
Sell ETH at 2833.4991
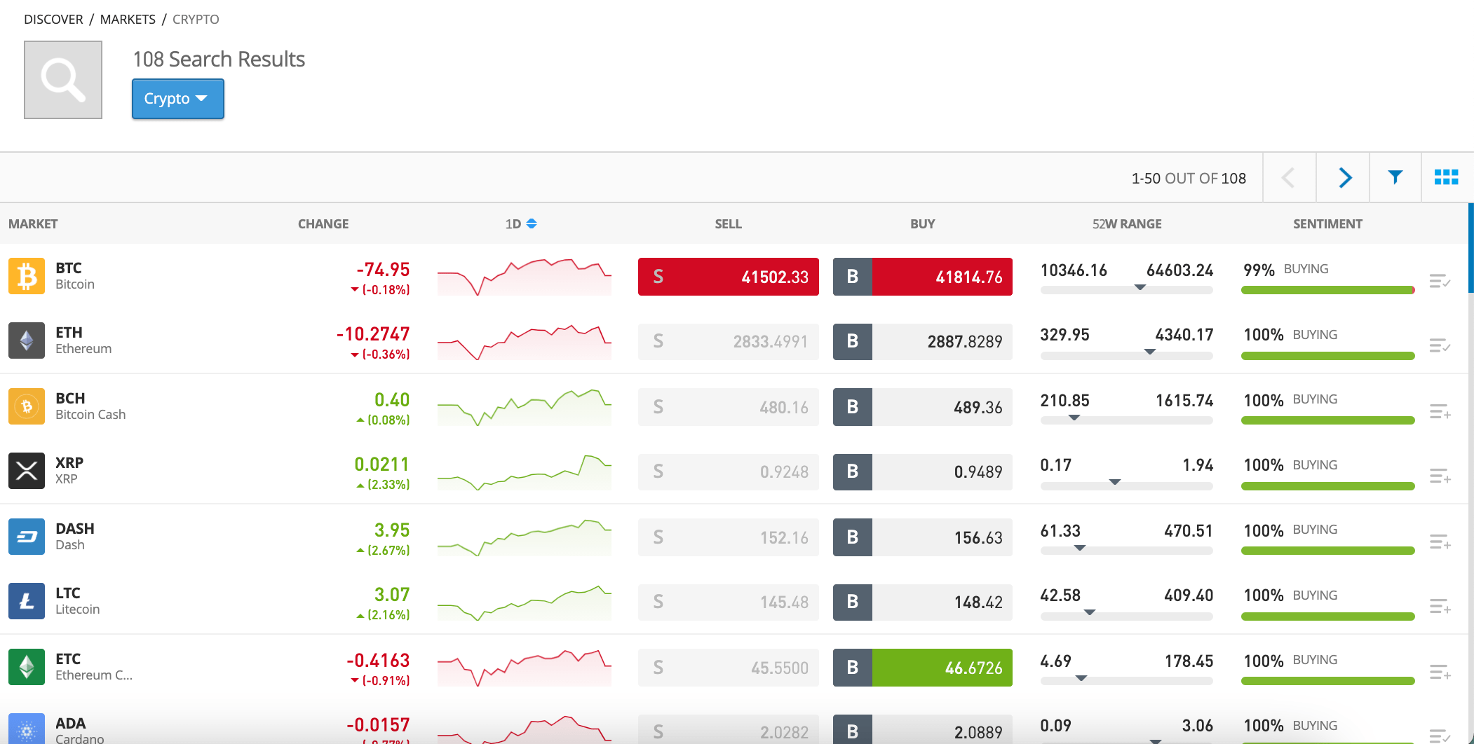coord(729,341)
